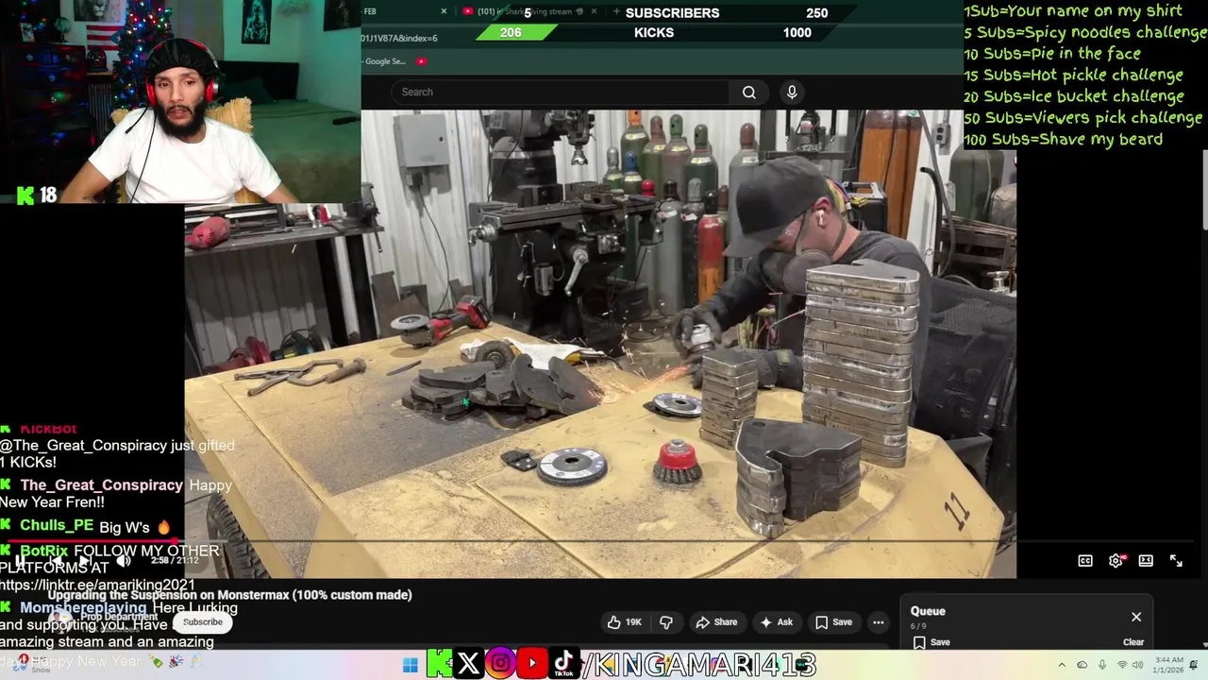Click the X (Twitter) icon on the overlay

point(468,664)
